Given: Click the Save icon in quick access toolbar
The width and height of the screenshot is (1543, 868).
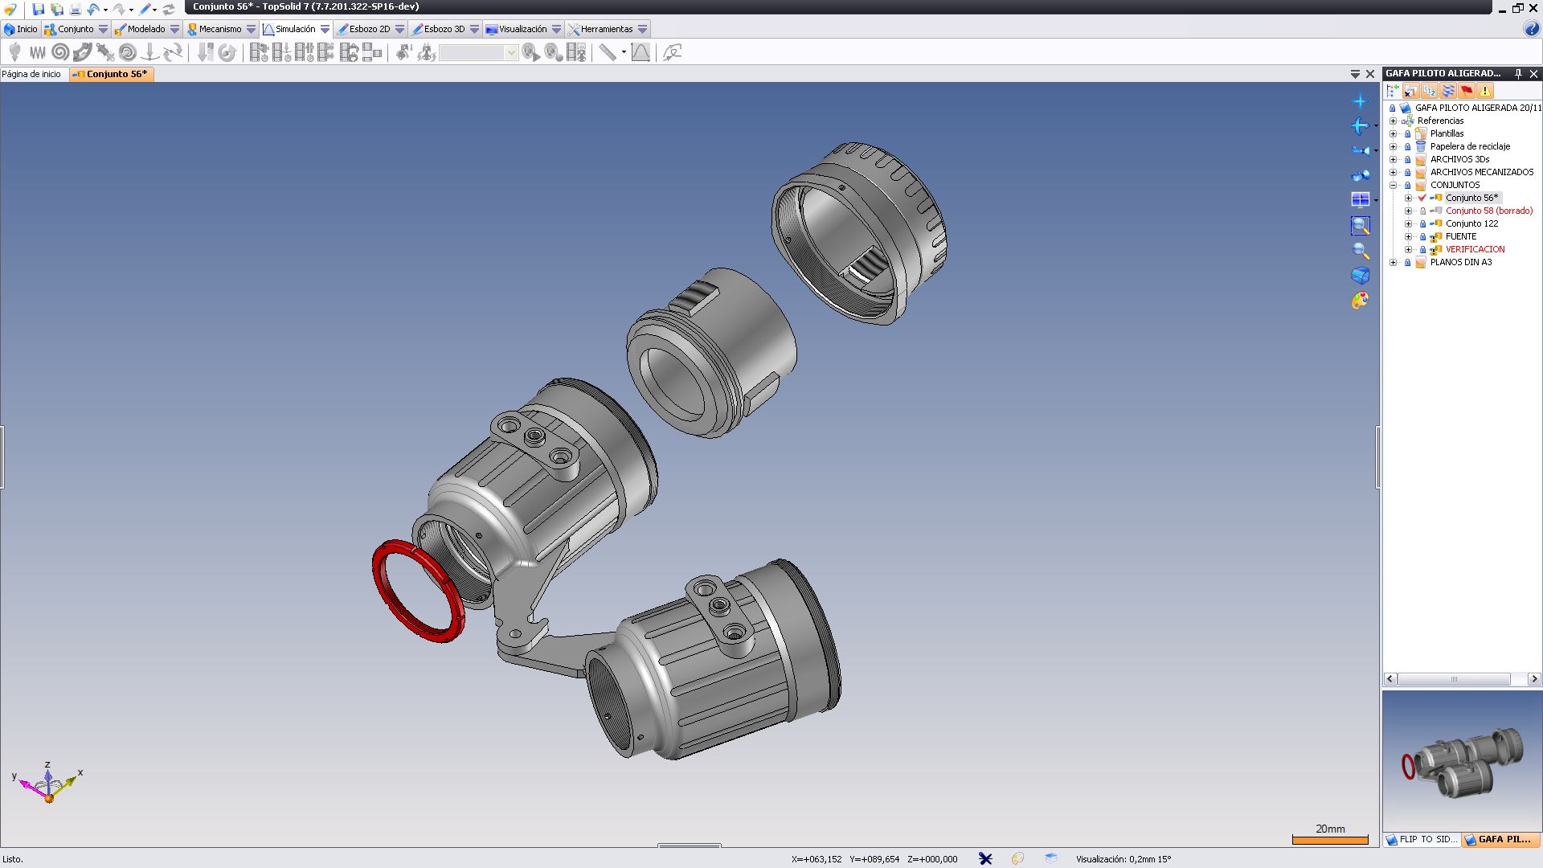Looking at the screenshot, I should (x=38, y=9).
